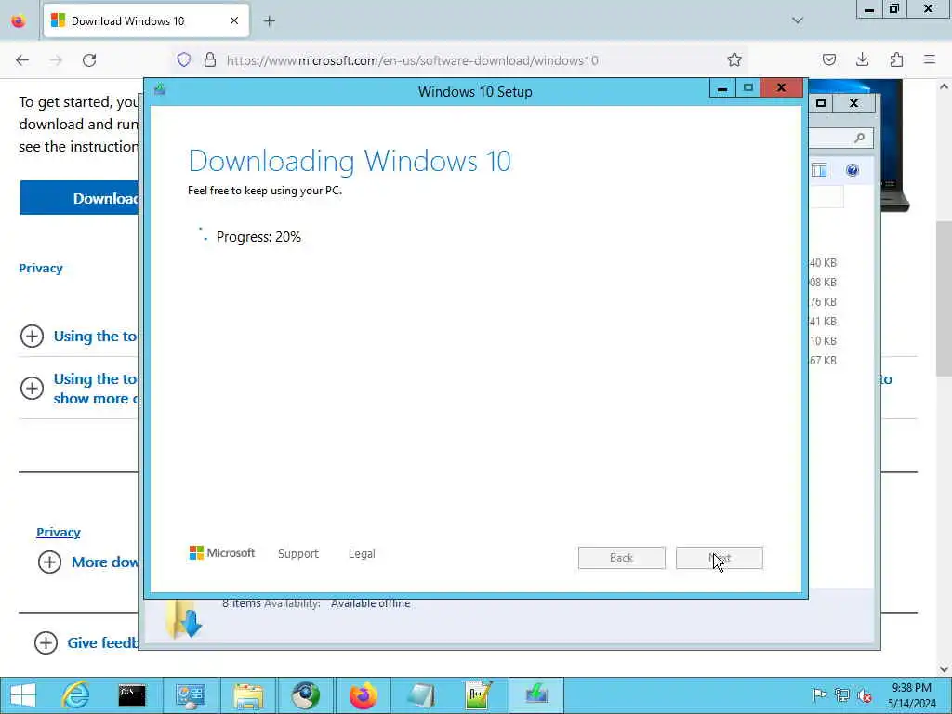Open tracking protection shield icon
This screenshot has height=714, width=952.
184,60
